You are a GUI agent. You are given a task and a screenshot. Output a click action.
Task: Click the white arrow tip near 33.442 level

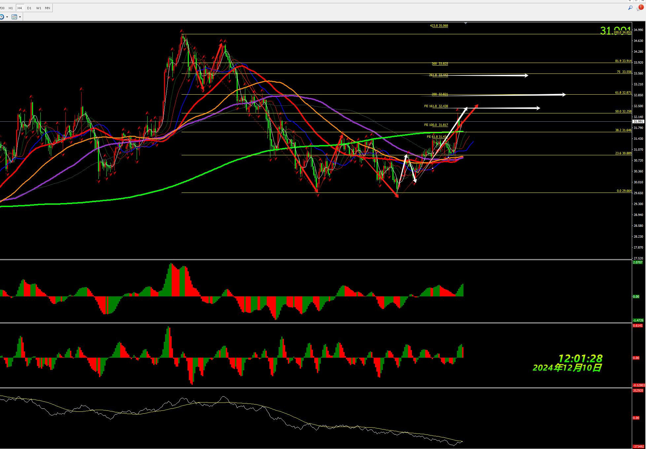[527, 75]
